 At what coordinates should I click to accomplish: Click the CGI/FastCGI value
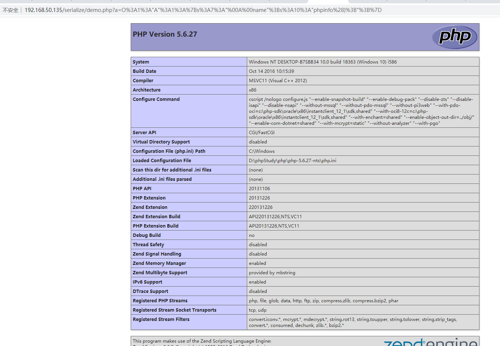click(x=262, y=133)
